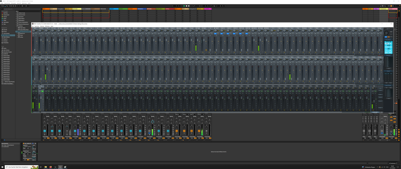Open Firefox from the taskbar
The image size is (401, 169).
[50, 167]
